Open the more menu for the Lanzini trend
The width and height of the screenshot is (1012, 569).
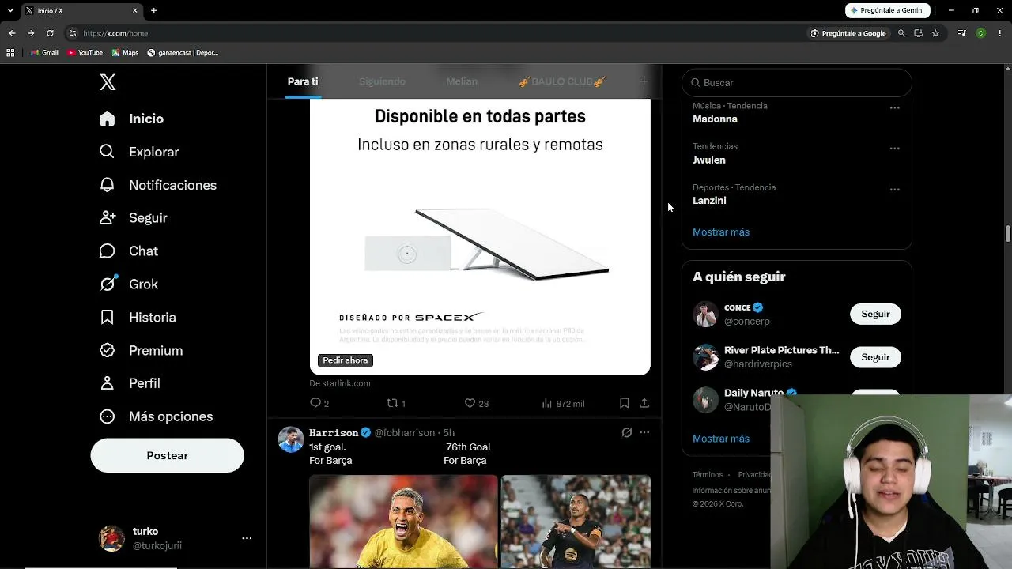click(x=894, y=190)
